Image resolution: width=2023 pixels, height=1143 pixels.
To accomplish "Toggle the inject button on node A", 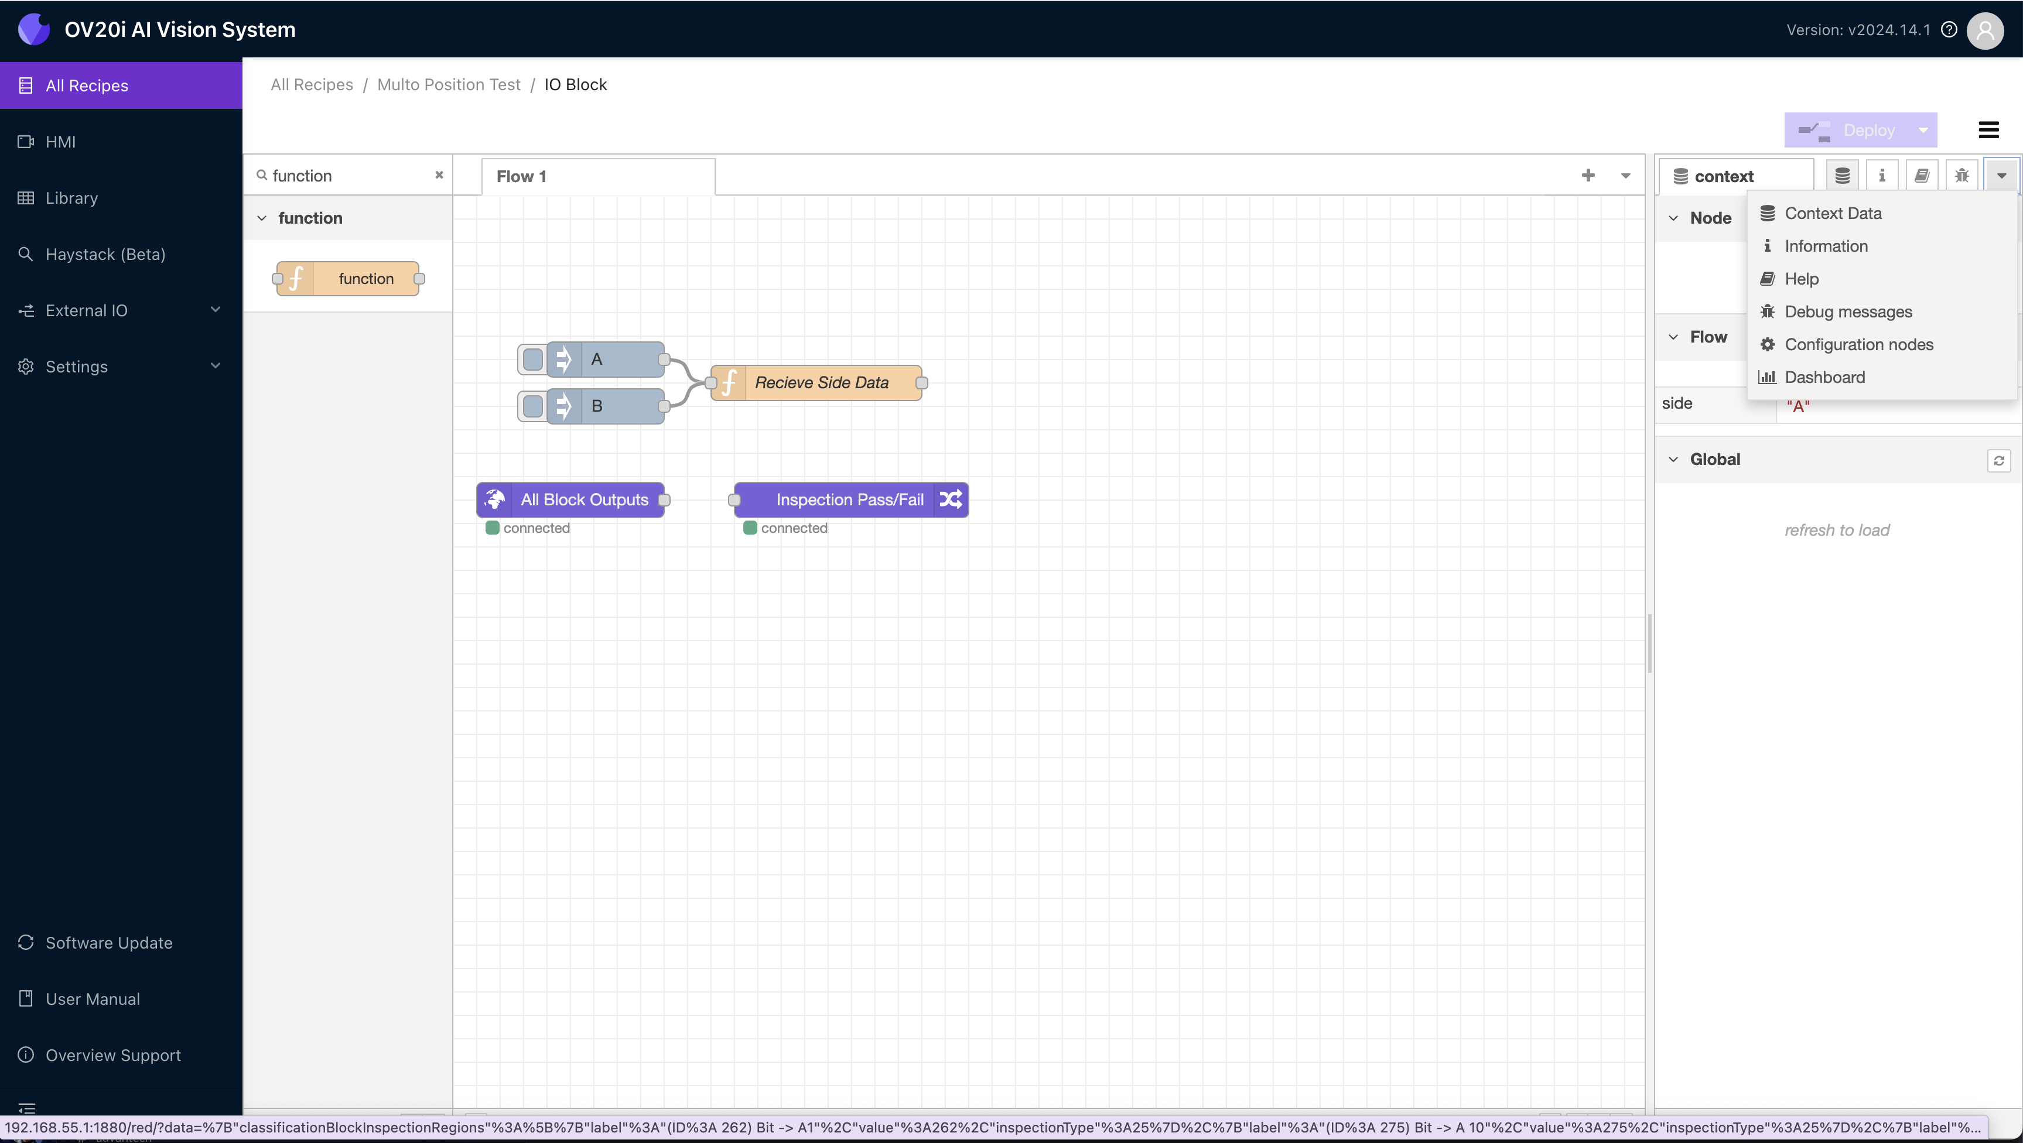I will click(x=532, y=360).
